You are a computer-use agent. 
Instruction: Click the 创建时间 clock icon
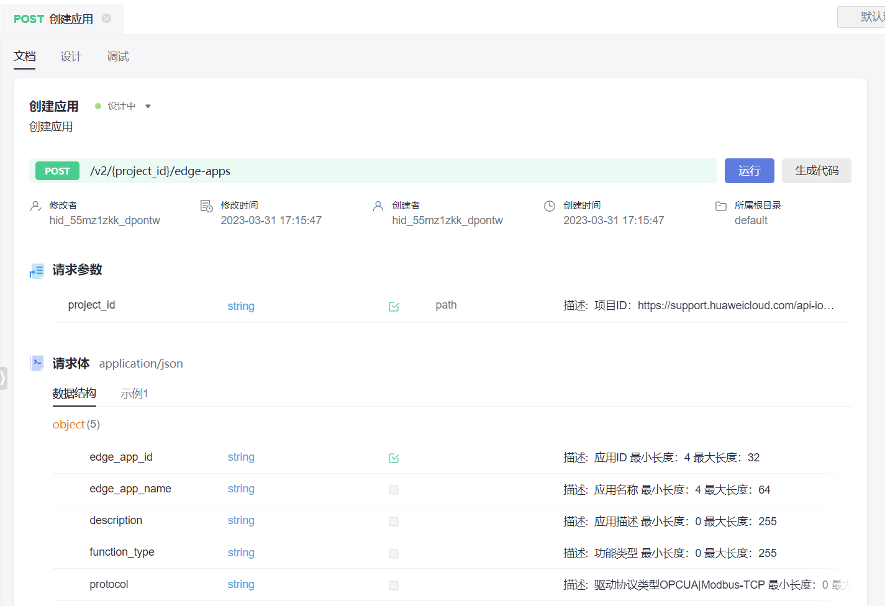pos(550,206)
